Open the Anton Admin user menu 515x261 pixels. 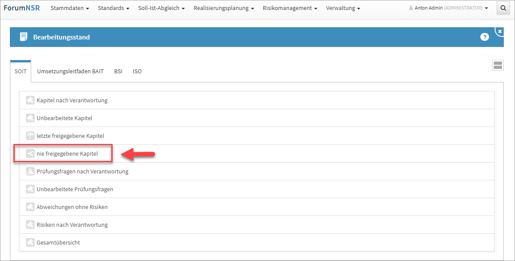[448, 8]
